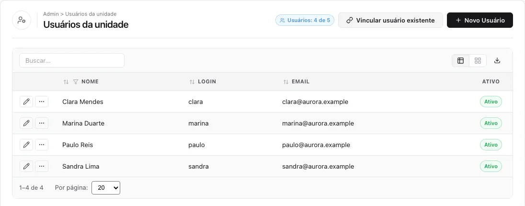This screenshot has height=206, width=525.
Task: Download the user list via export icon
Action: 497,61
